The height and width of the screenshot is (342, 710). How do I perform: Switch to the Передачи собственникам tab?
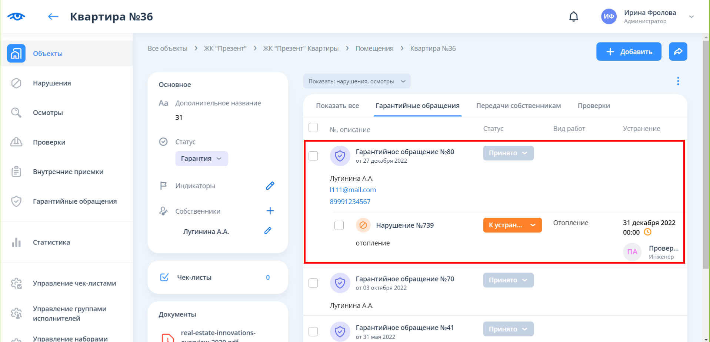518,106
